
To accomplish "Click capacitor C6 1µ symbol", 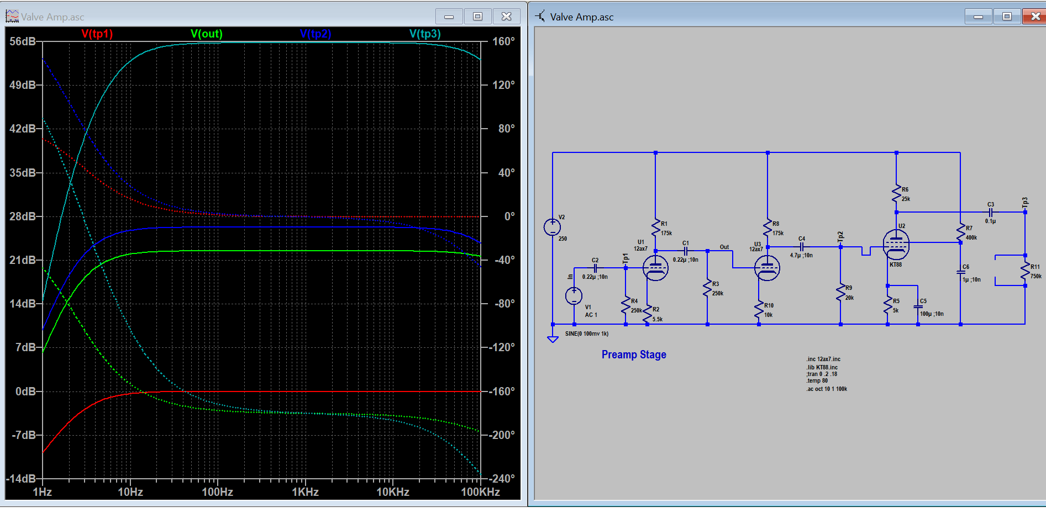I will 961,272.
